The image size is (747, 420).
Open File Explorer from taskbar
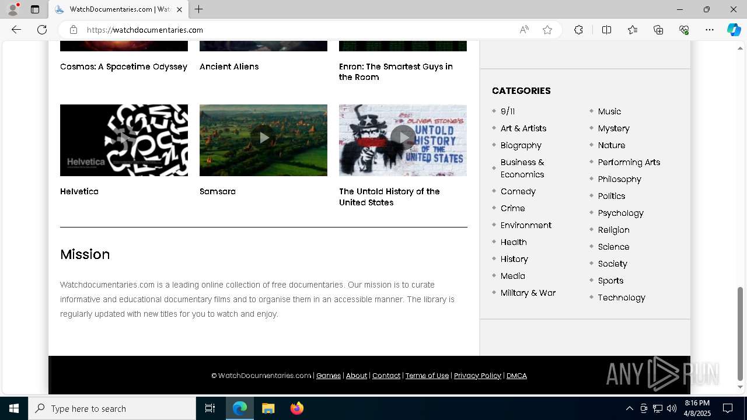click(x=268, y=408)
